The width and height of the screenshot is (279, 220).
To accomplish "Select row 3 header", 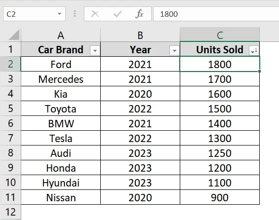I will (10, 79).
